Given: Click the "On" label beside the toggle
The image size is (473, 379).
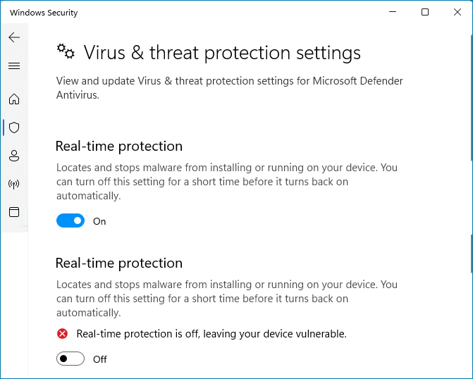Looking at the screenshot, I should point(99,221).
